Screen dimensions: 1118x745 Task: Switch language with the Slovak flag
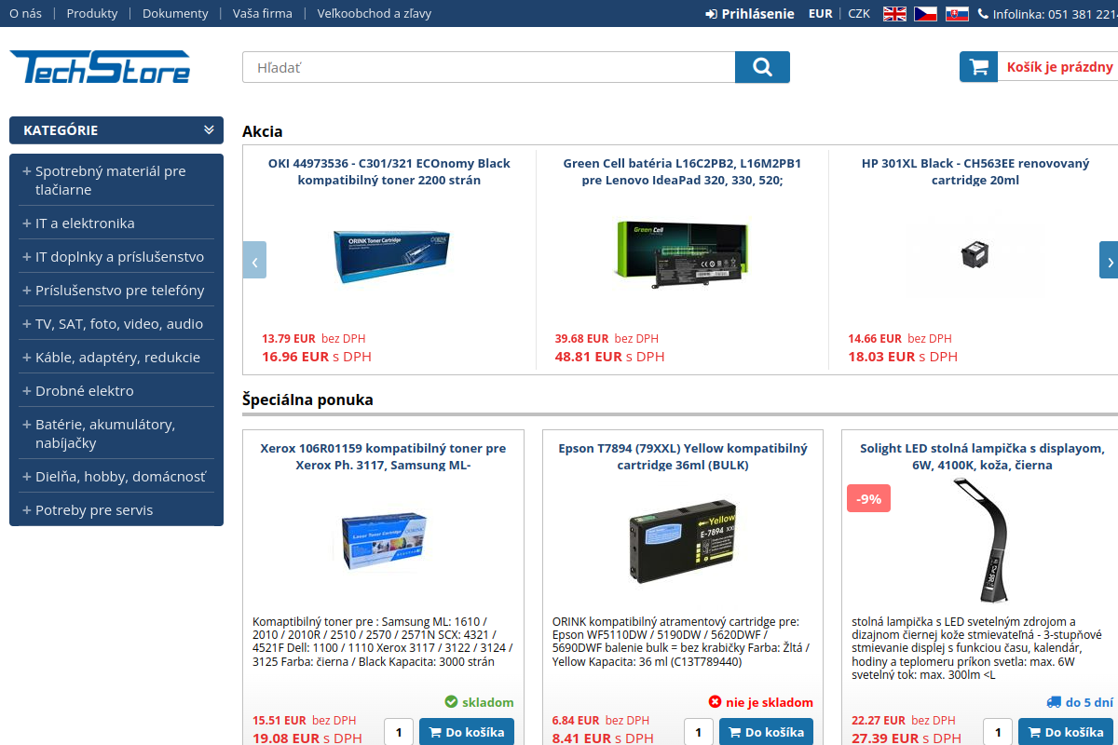957,14
